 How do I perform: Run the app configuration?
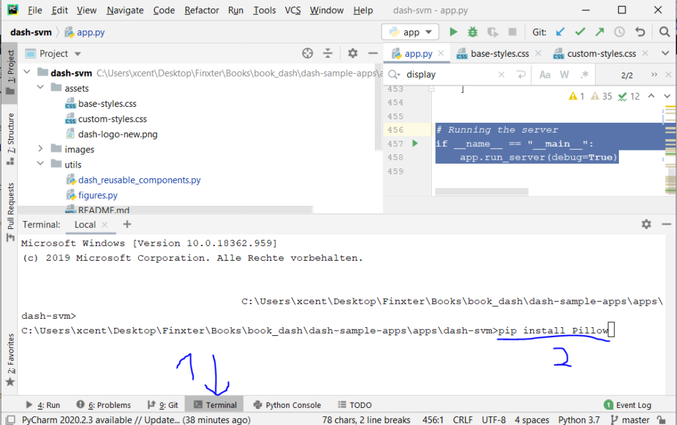(453, 31)
